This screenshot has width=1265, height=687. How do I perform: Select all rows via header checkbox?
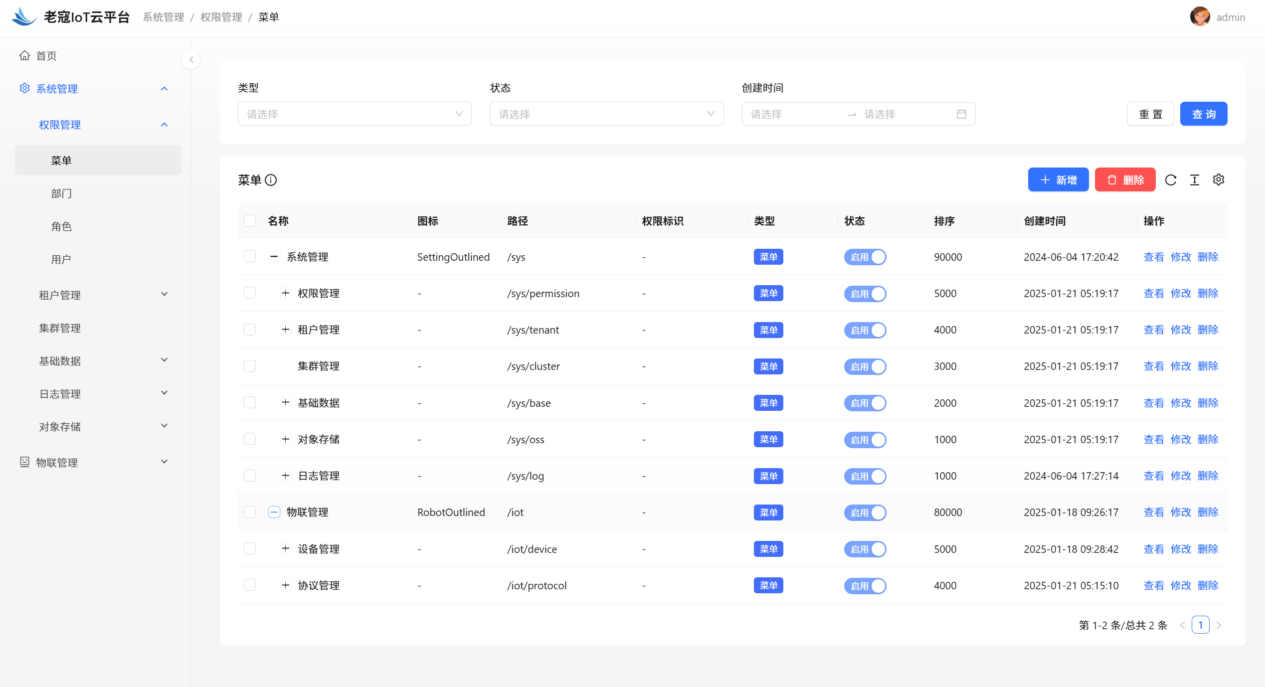tap(250, 221)
